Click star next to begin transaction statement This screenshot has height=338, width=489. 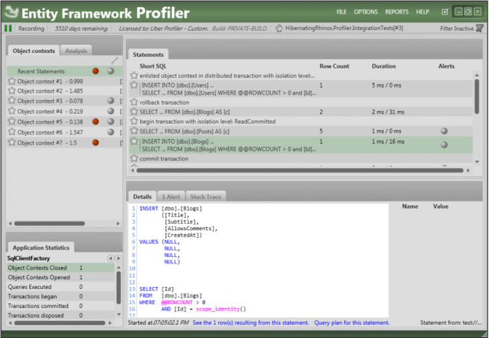point(134,121)
